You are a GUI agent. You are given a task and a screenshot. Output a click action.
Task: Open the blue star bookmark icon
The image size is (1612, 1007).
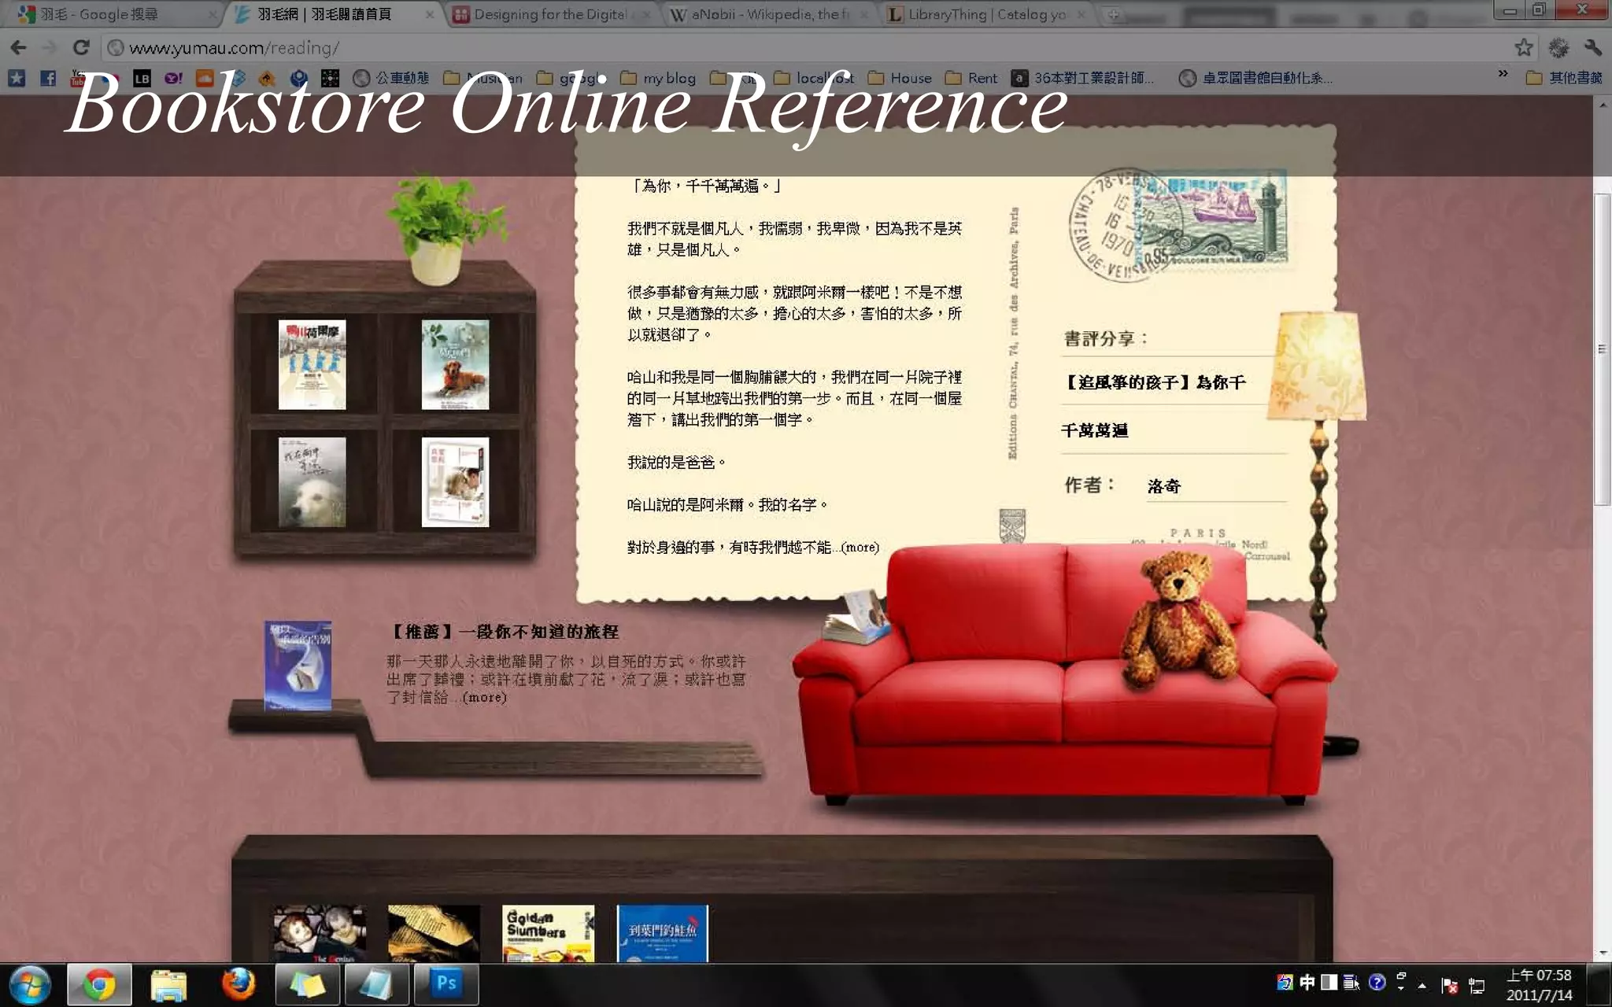tap(17, 78)
